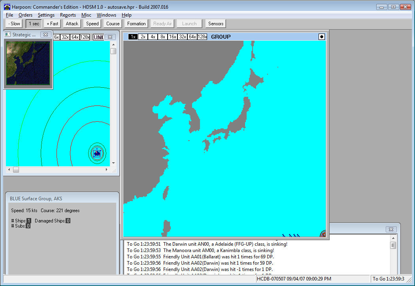415x286 pixels.
Task: Click the Strategic window title icon
Action: tap(8, 34)
